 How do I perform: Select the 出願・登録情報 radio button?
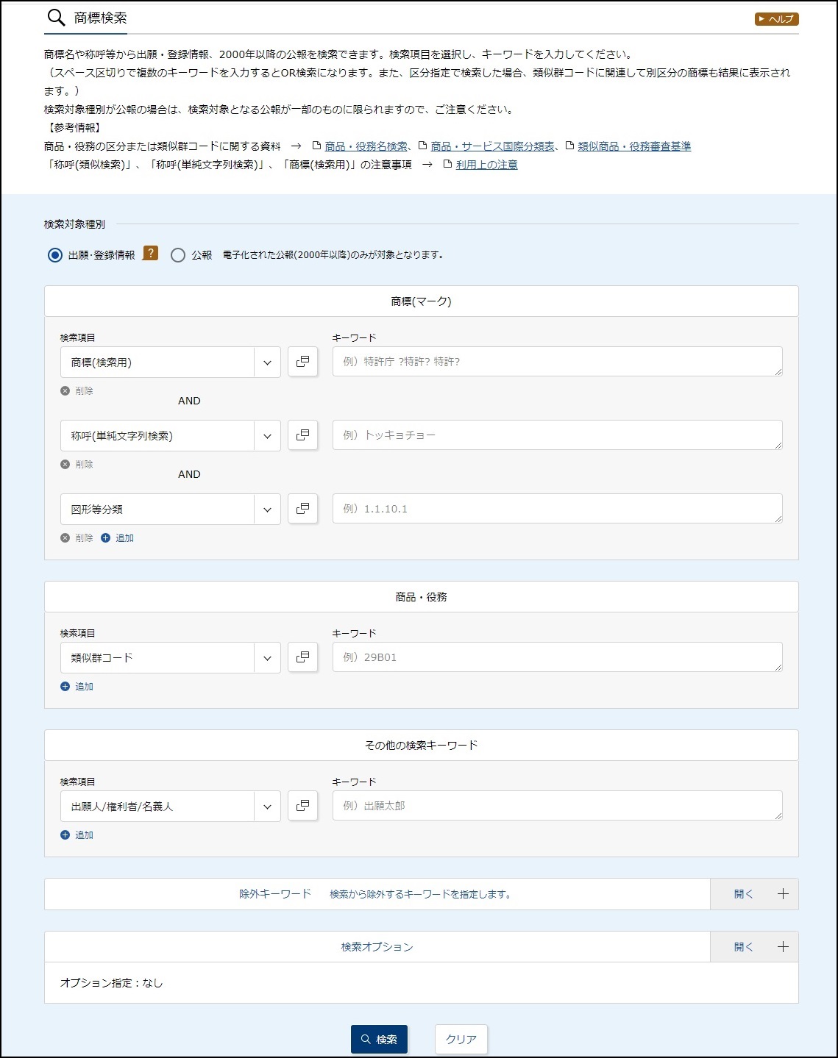(x=55, y=255)
